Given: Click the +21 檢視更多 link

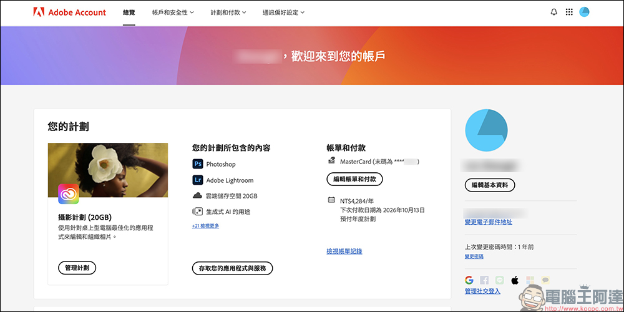Looking at the screenshot, I should pyautogui.click(x=205, y=226).
